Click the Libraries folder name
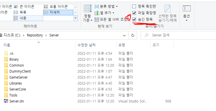 [x=16, y=83]
